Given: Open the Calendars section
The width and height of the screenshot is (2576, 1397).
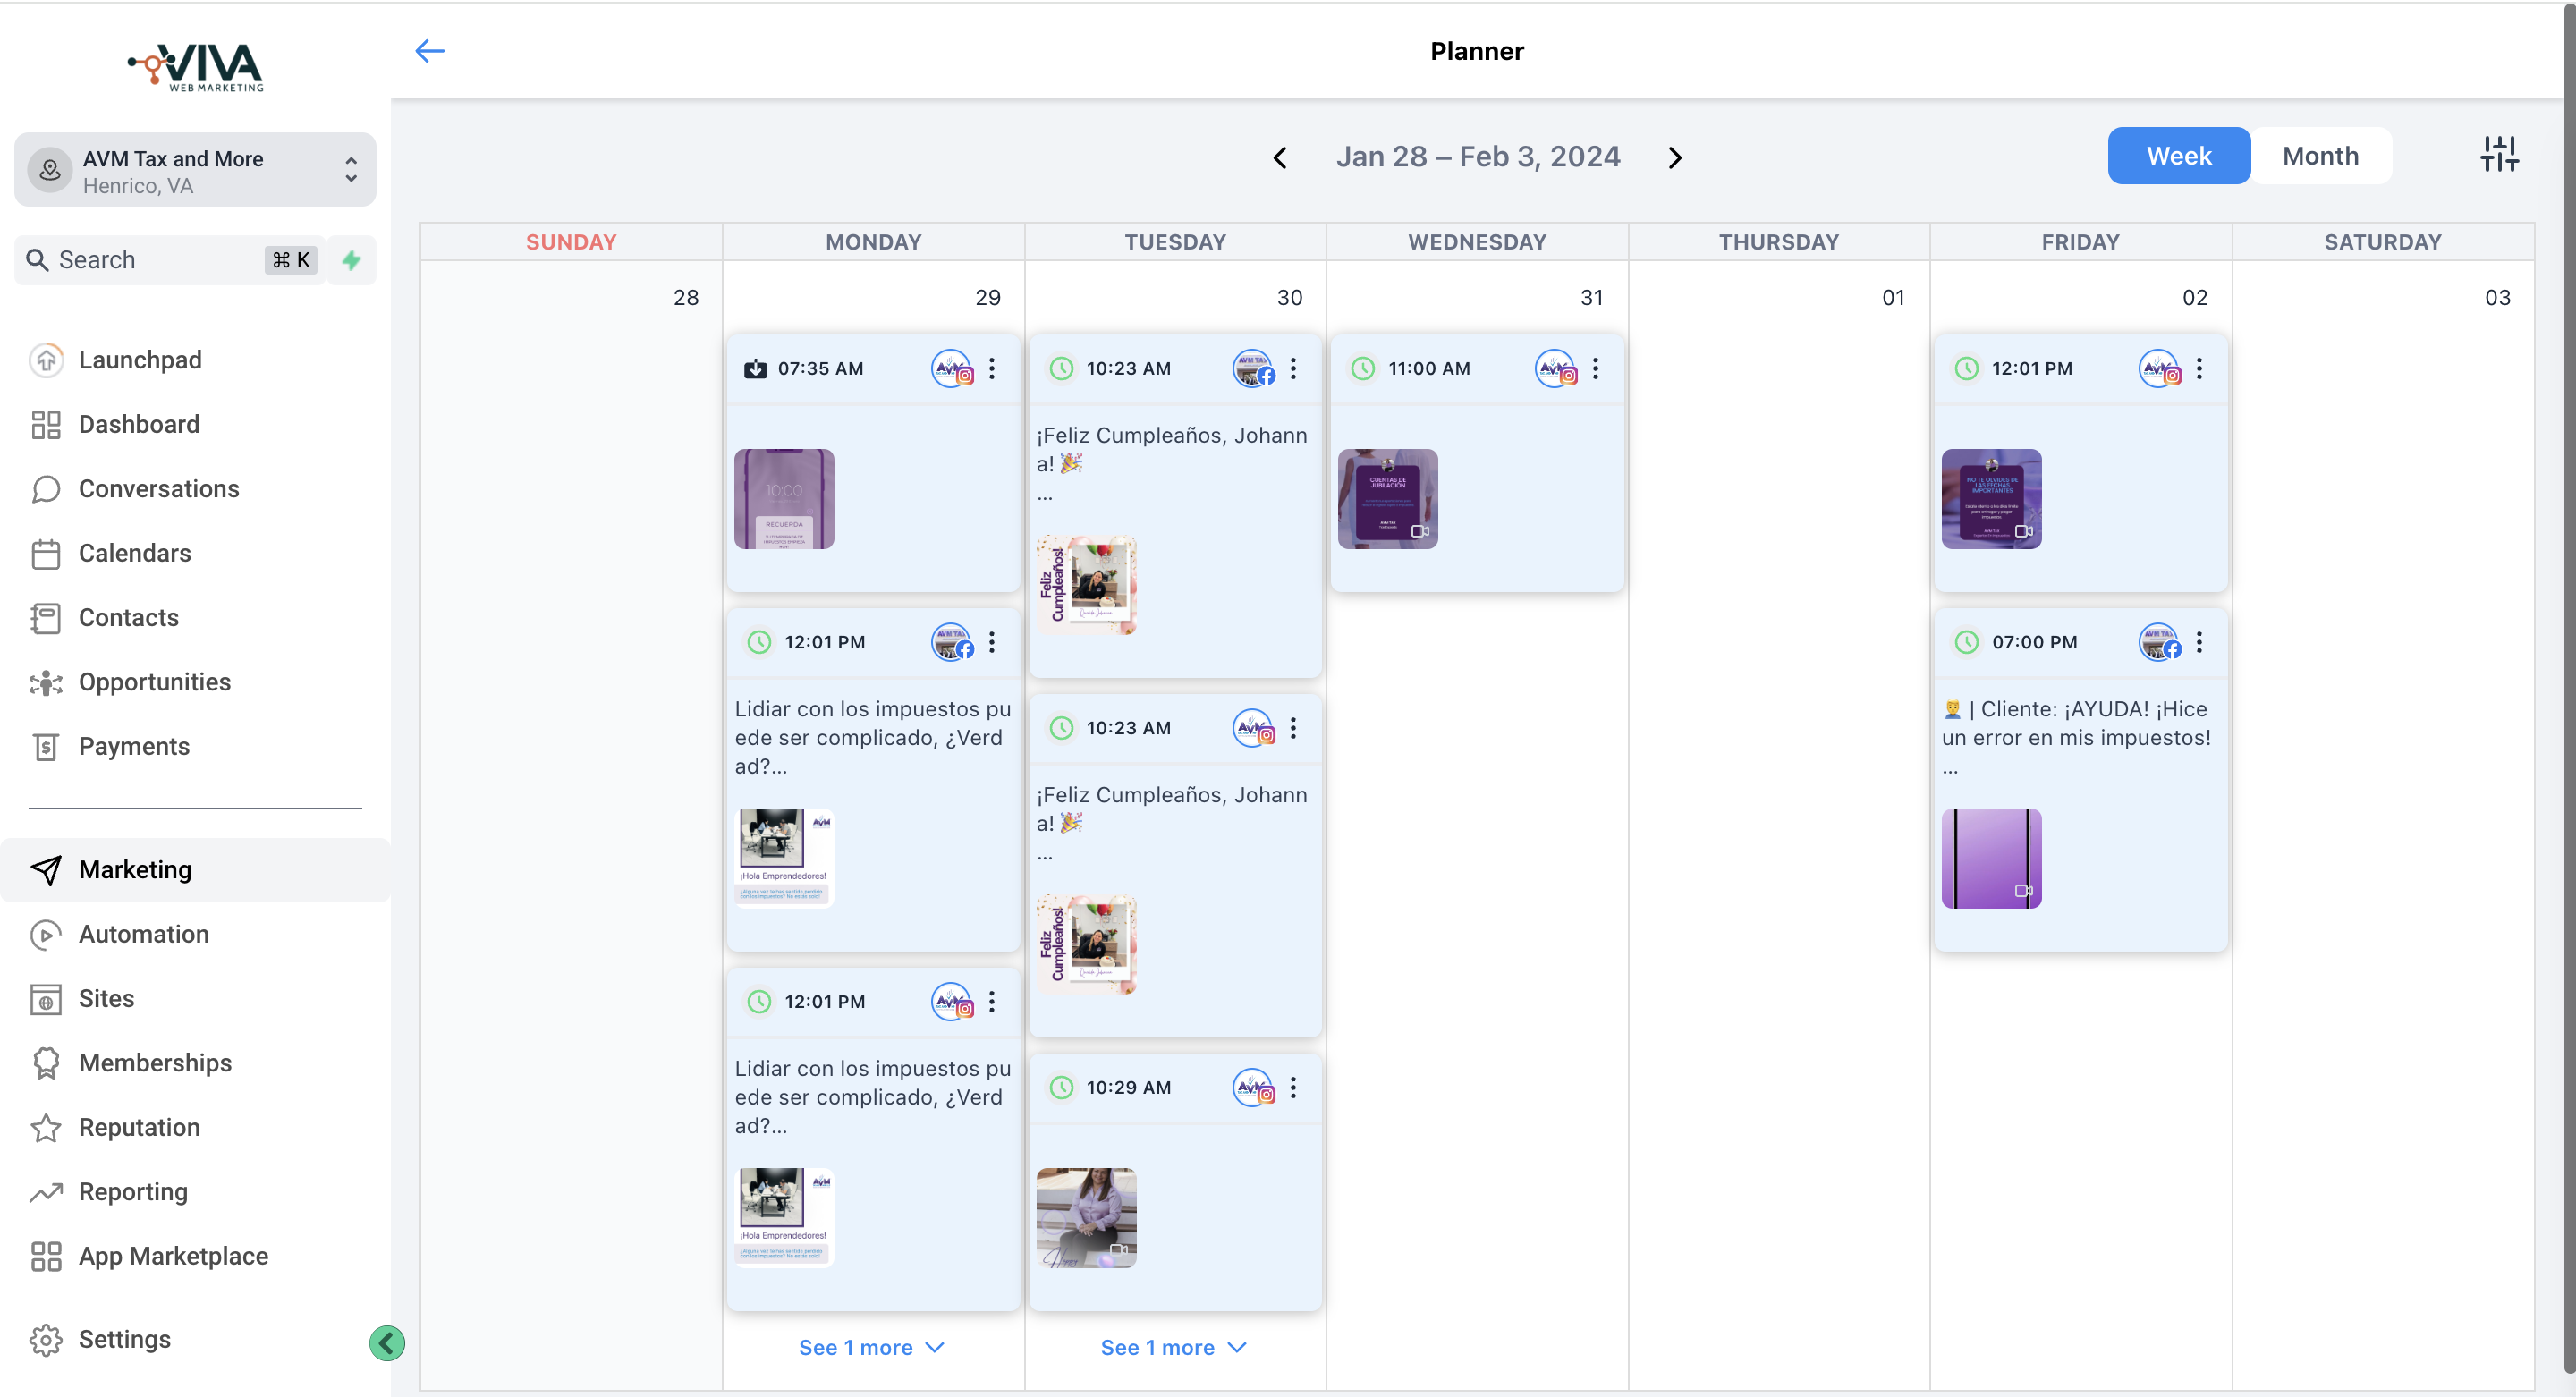Looking at the screenshot, I should pos(132,552).
